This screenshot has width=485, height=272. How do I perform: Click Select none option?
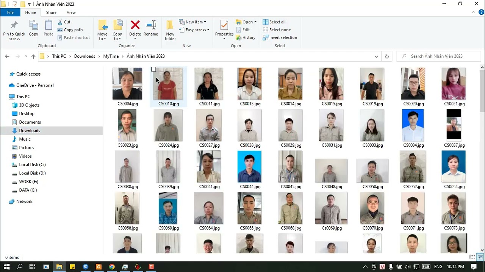click(x=277, y=30)
